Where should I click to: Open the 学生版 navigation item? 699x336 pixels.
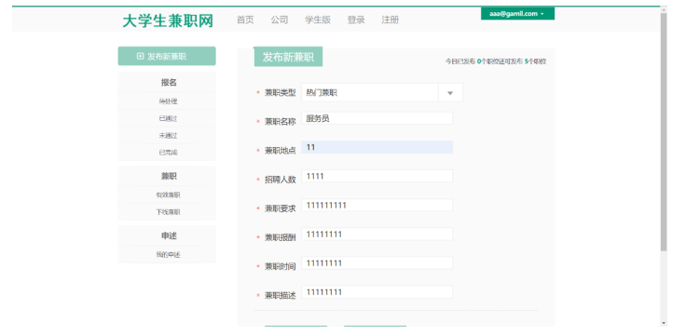pos(318,20)
